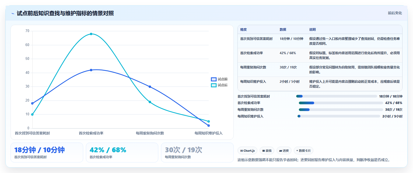The height and width of the screenshot is (173, 413).
Task: Open the 42% / 68% data card
Action: tap(122, 153)
